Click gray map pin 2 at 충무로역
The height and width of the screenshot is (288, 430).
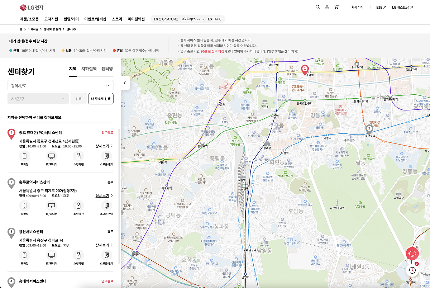click(x=369, y=129)
